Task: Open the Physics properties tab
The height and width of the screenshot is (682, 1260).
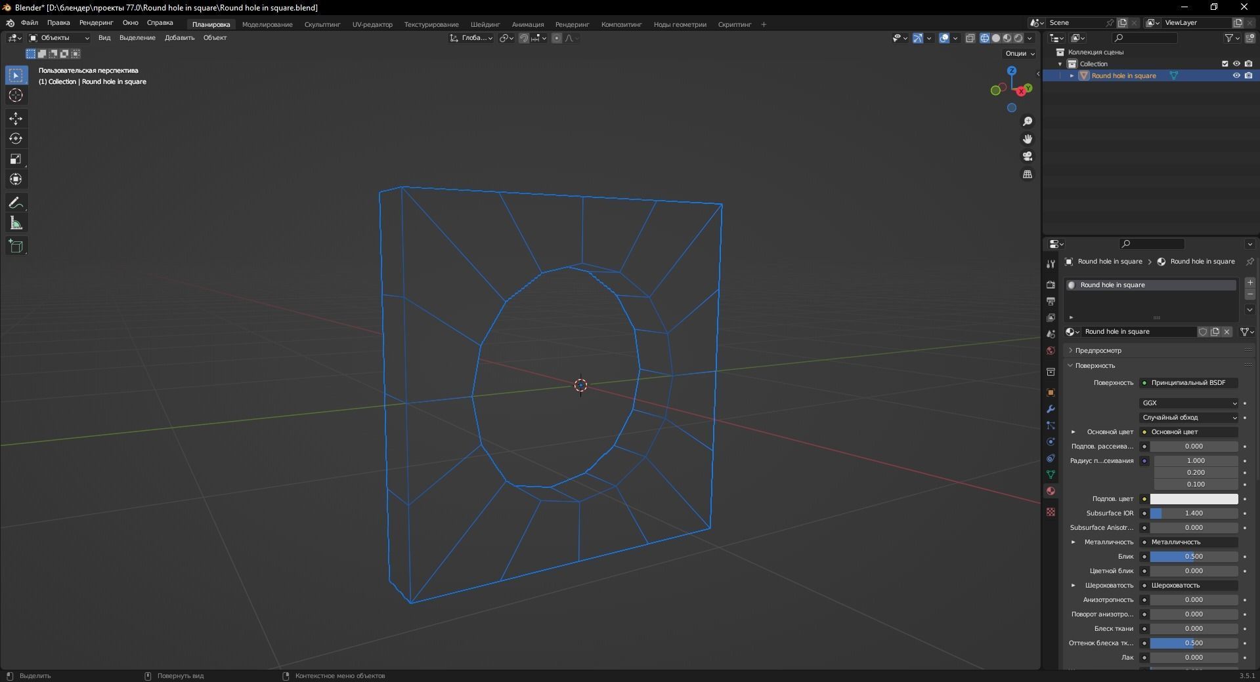Action: pos(1051,442)
